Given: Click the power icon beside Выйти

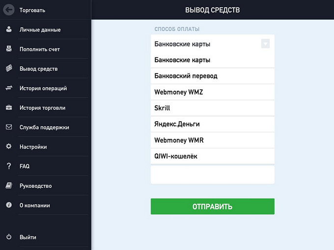Looking at the screenshot, I should pyautogui.click(x=9, y=237).
